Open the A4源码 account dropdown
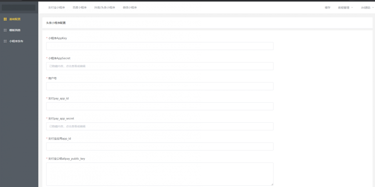The height and width of the screenshot is (187, 375). tap(367, 8)
